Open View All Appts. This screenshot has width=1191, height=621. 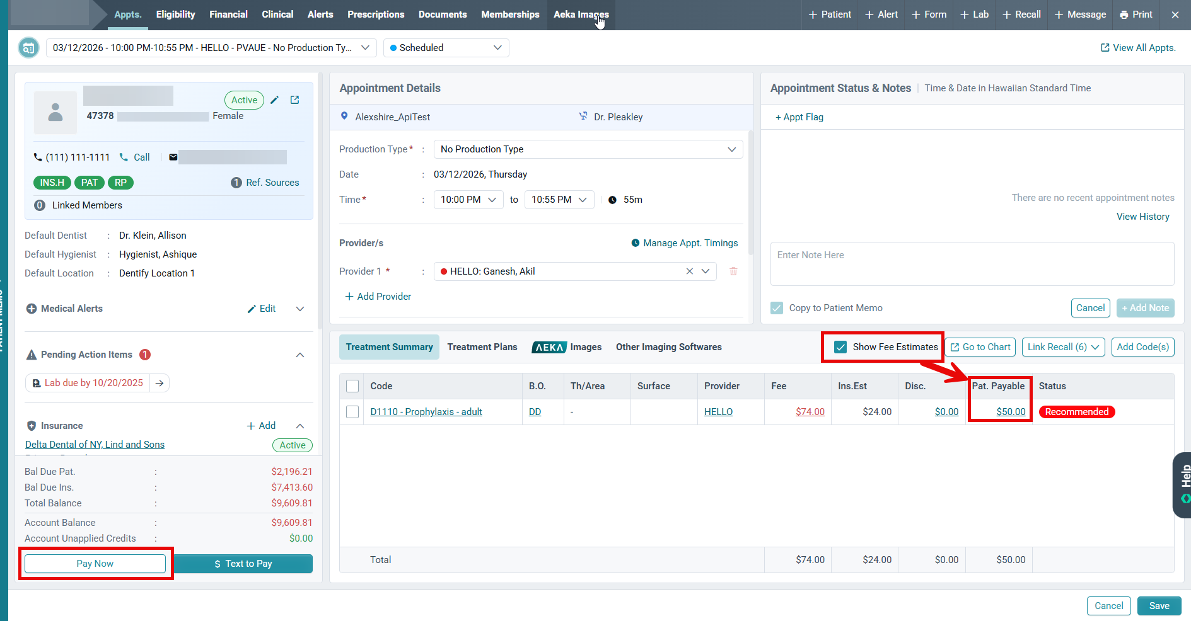pyautogui.click(x=1138, y=48)
